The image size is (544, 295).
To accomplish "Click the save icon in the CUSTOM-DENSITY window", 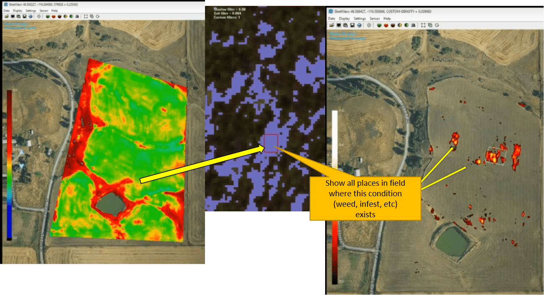I will coord(352,25).
